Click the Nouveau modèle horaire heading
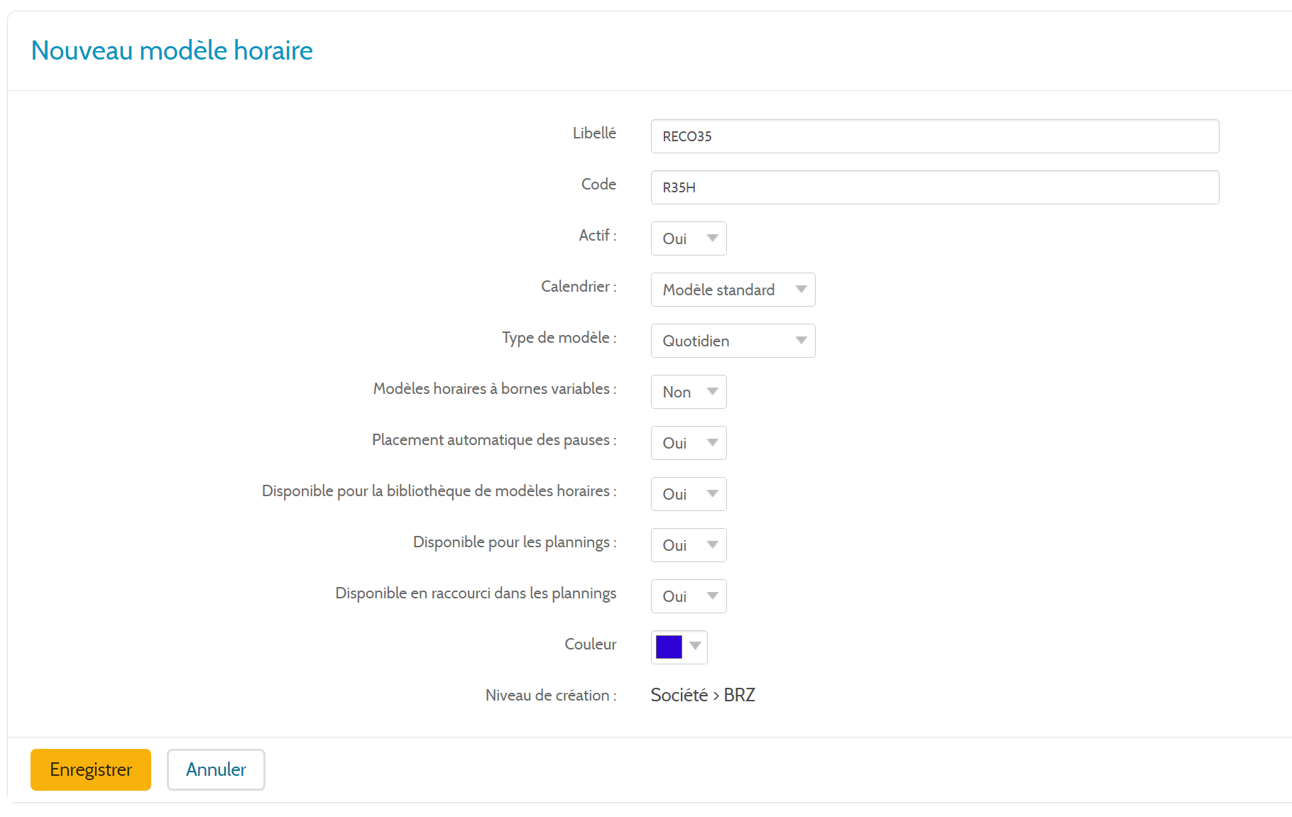1292x817 pixels. (172, 50)
